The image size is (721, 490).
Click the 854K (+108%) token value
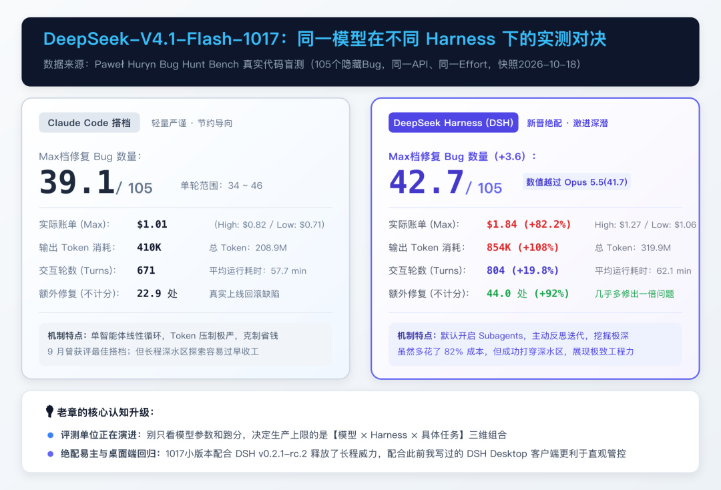[523, 247]
